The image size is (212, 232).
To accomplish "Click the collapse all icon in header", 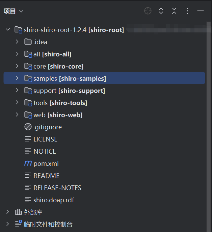I will [174, 11].
